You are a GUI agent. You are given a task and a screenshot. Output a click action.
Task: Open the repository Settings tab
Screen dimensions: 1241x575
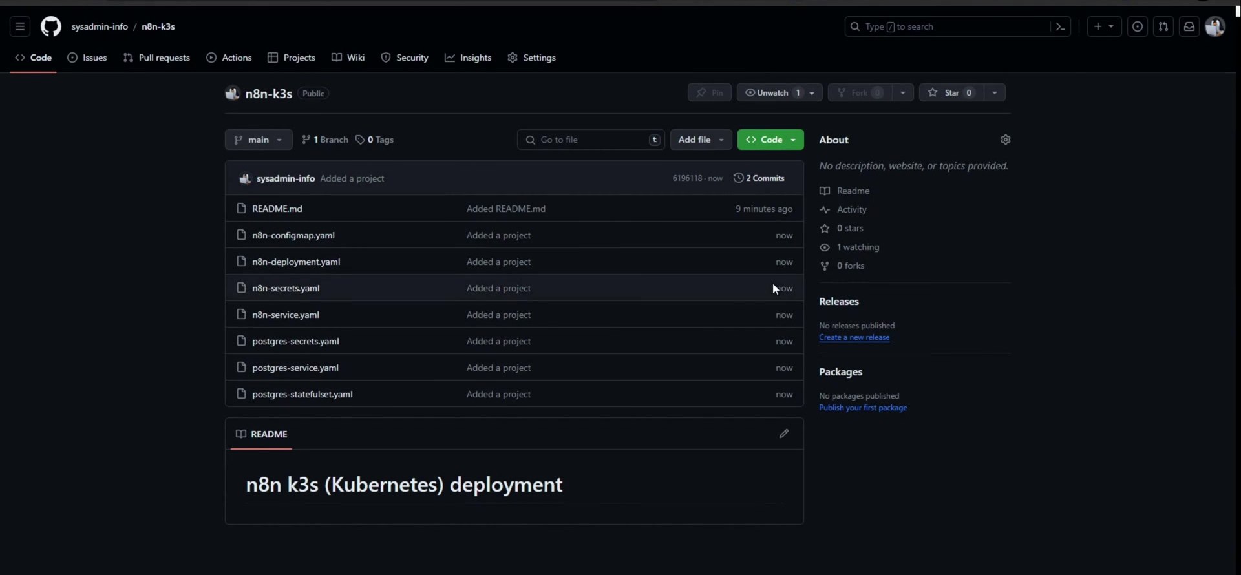[532, 57]
